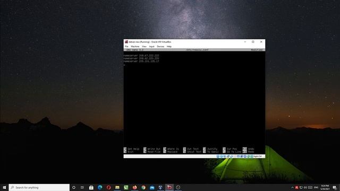
Task: Open the VirtualBox Help menu
Action: click(169, 47)
